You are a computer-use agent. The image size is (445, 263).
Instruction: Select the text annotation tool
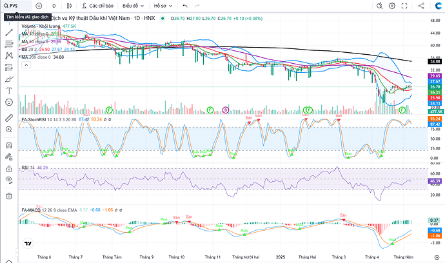click(9, 90)
